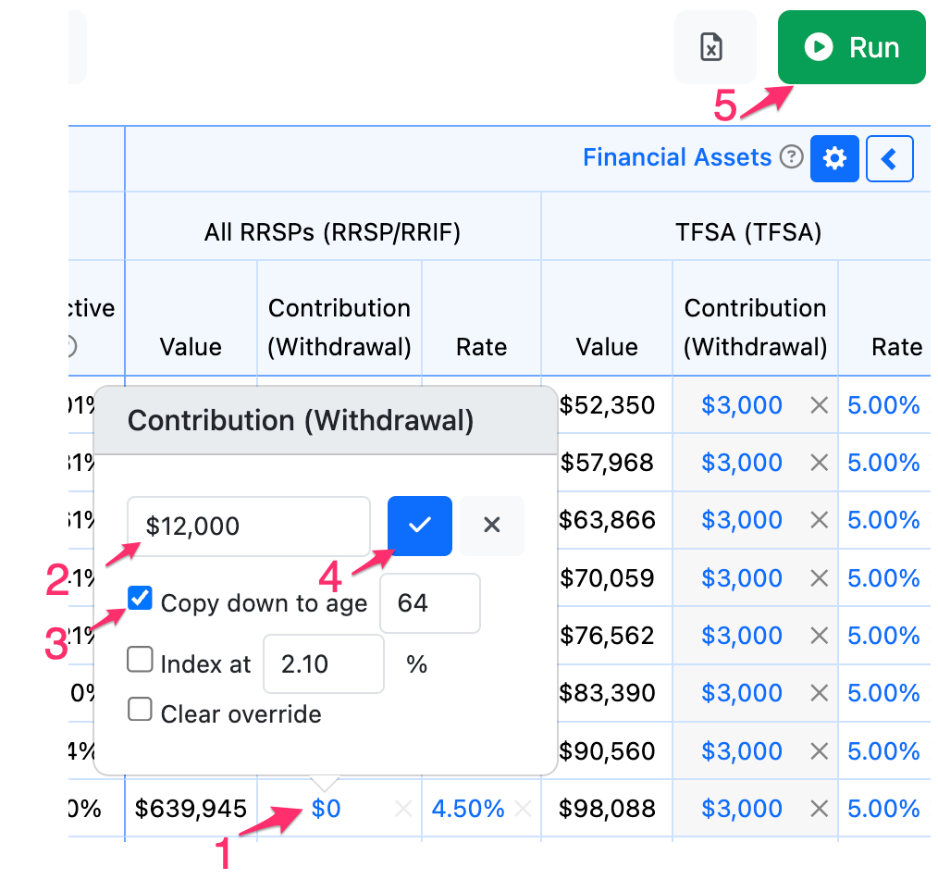Click the Financial Assets heading link
Screen dimensions: 938x892
[677, 157]
